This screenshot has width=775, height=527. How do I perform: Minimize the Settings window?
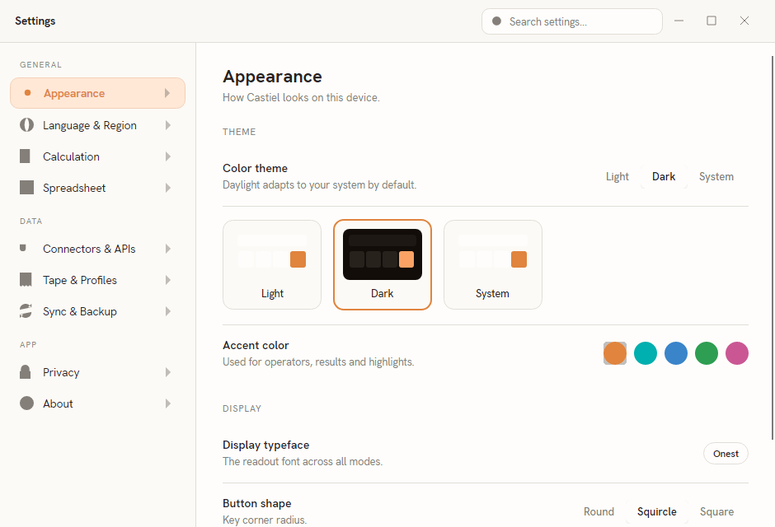[679, 21]
